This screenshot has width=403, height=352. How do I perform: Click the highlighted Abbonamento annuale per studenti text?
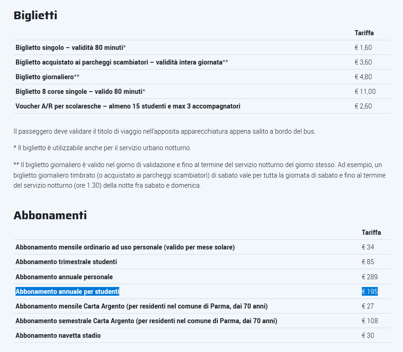click(x=67, y=292)
